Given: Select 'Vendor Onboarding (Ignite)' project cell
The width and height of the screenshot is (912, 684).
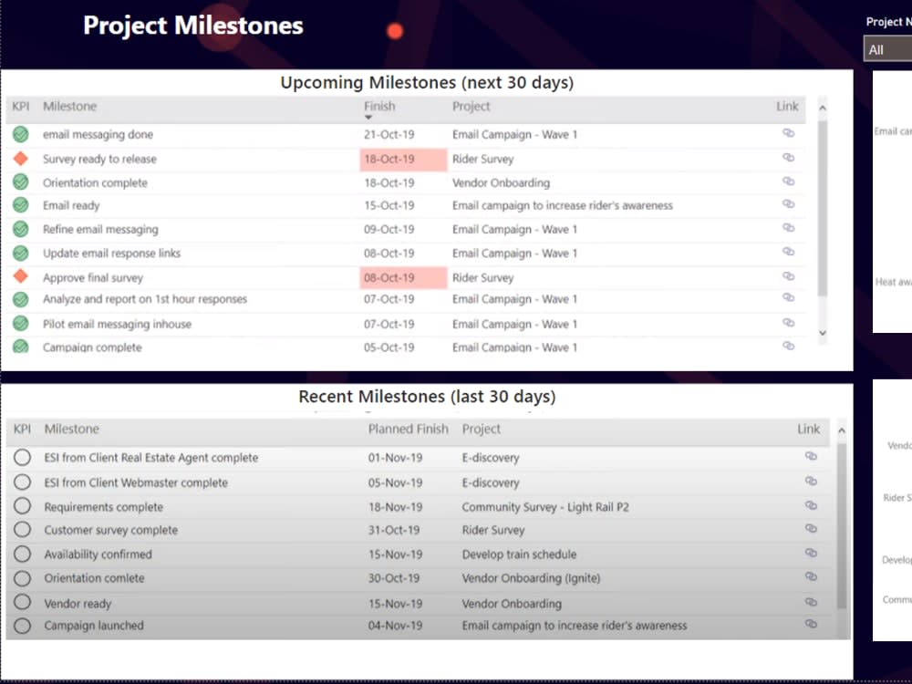Looking at the screenshot, I should [531, 578].
